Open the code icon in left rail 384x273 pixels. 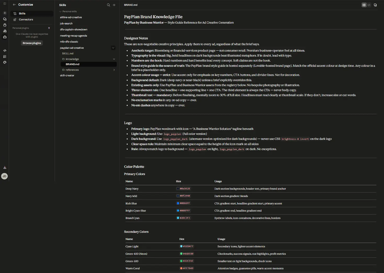tap(5, 50)
